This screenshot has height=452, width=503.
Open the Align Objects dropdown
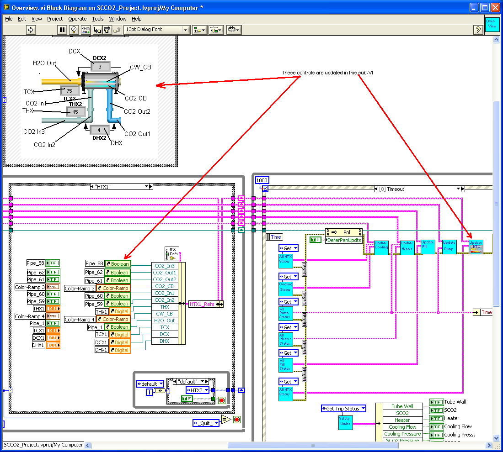tap(199, 30)
